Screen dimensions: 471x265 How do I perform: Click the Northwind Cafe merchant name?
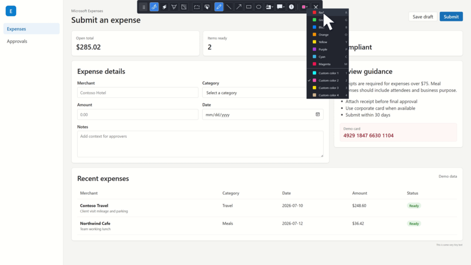tap(95, 223)
